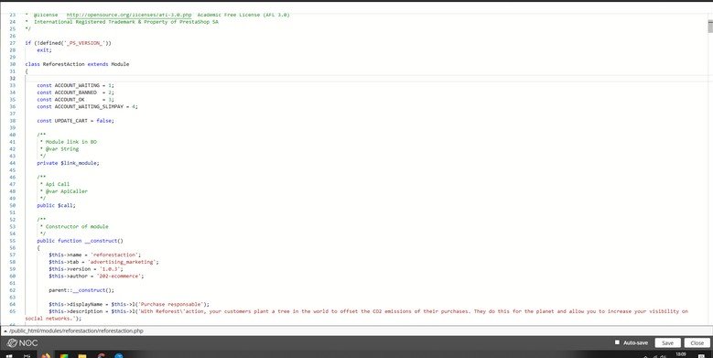Click 'const ACCOUNT_OK = 3;' line
Image resolution: width=713 pixels, height=358 pixels.
tap(75, 100)
